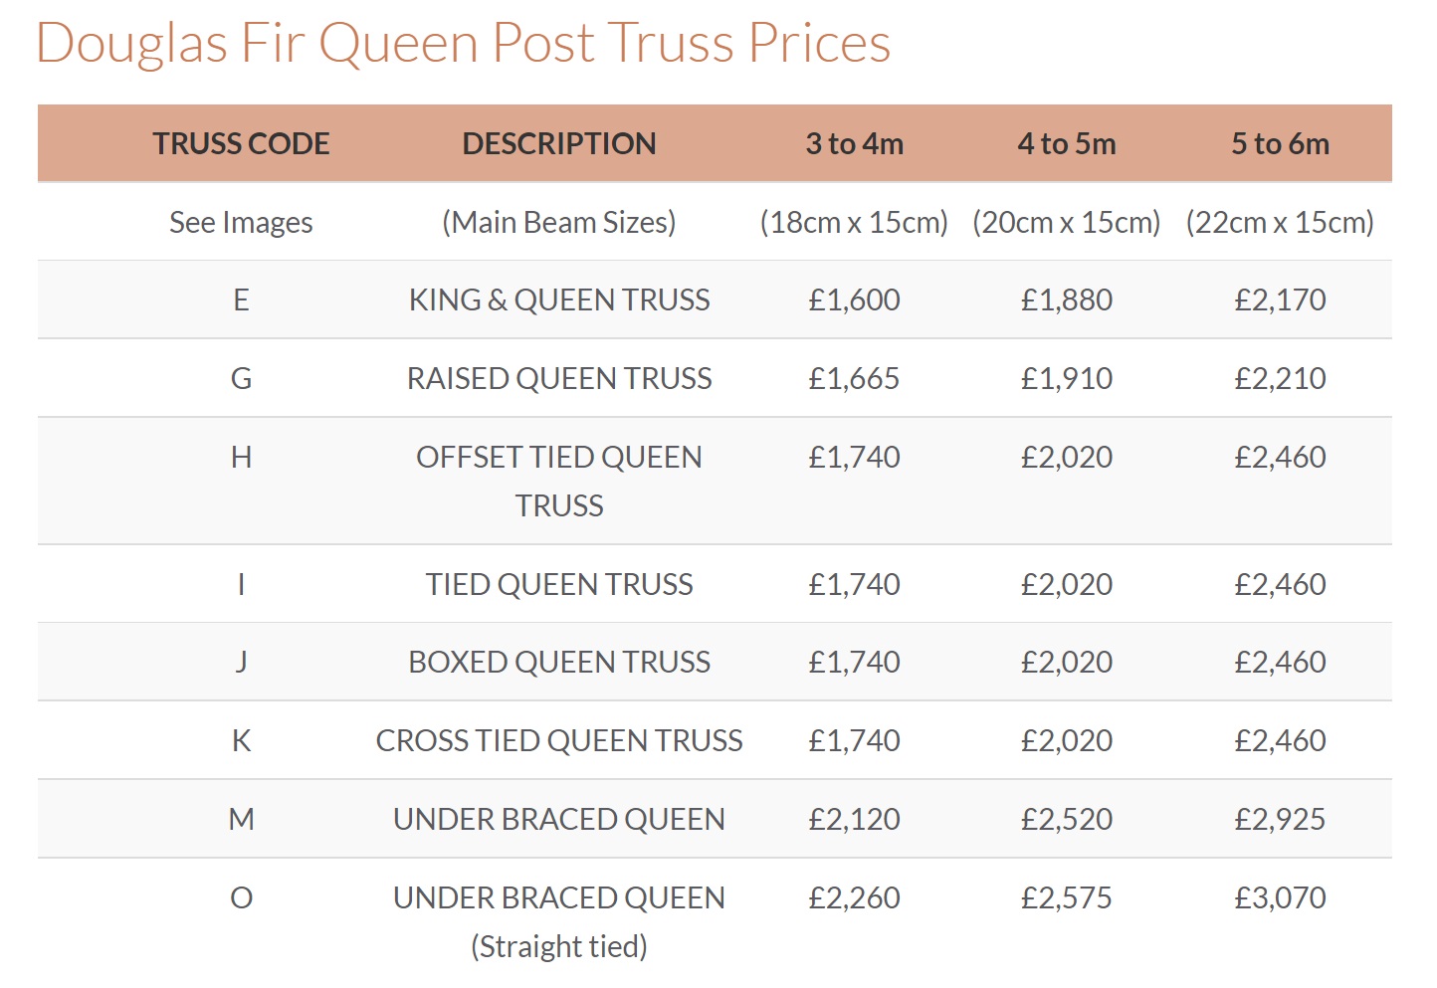The image size is (1437, 988).
Task: Select the TRUSS CODE column header
Action: pyautogui.click(x=241, y=143)
